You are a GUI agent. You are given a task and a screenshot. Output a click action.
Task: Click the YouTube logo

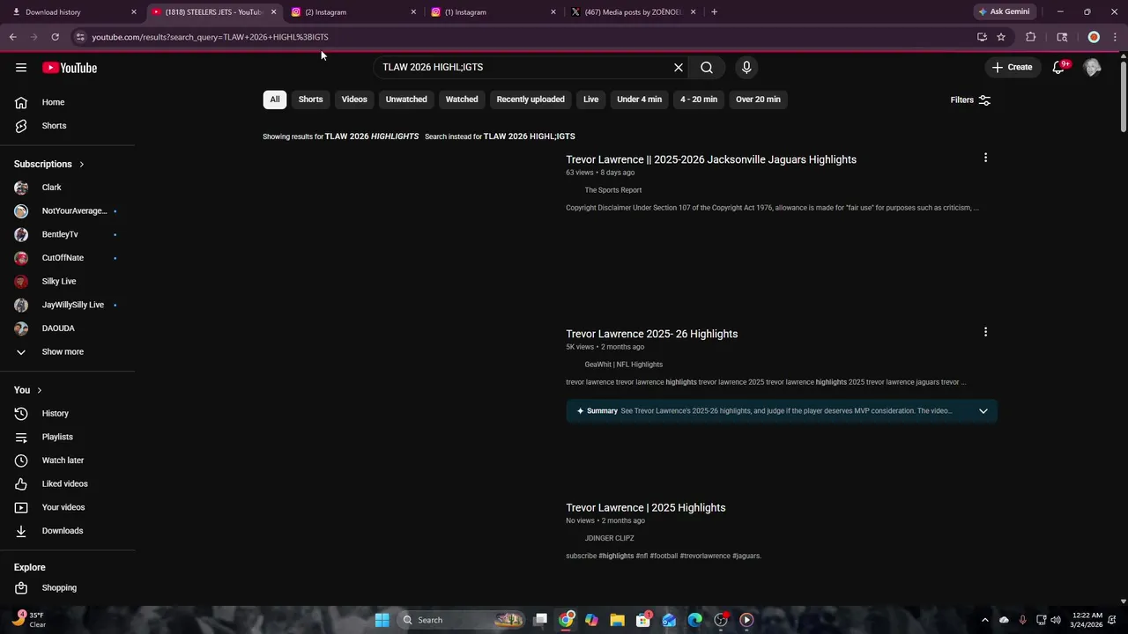70,68
